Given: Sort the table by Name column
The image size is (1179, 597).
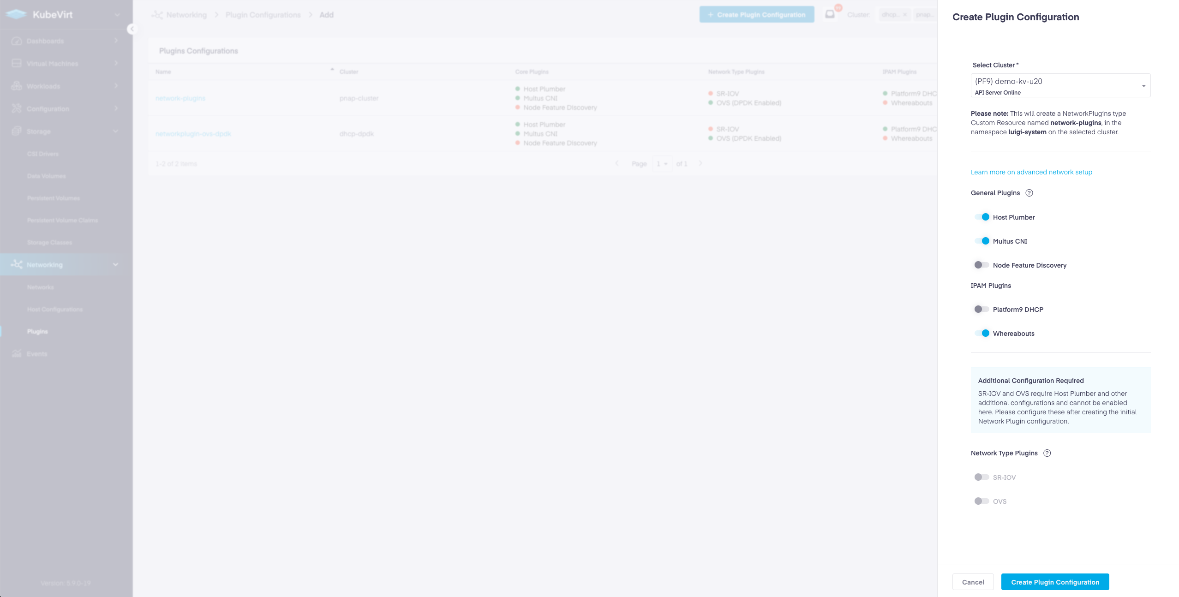Looking at the screenshot, I should pos(163,72).
